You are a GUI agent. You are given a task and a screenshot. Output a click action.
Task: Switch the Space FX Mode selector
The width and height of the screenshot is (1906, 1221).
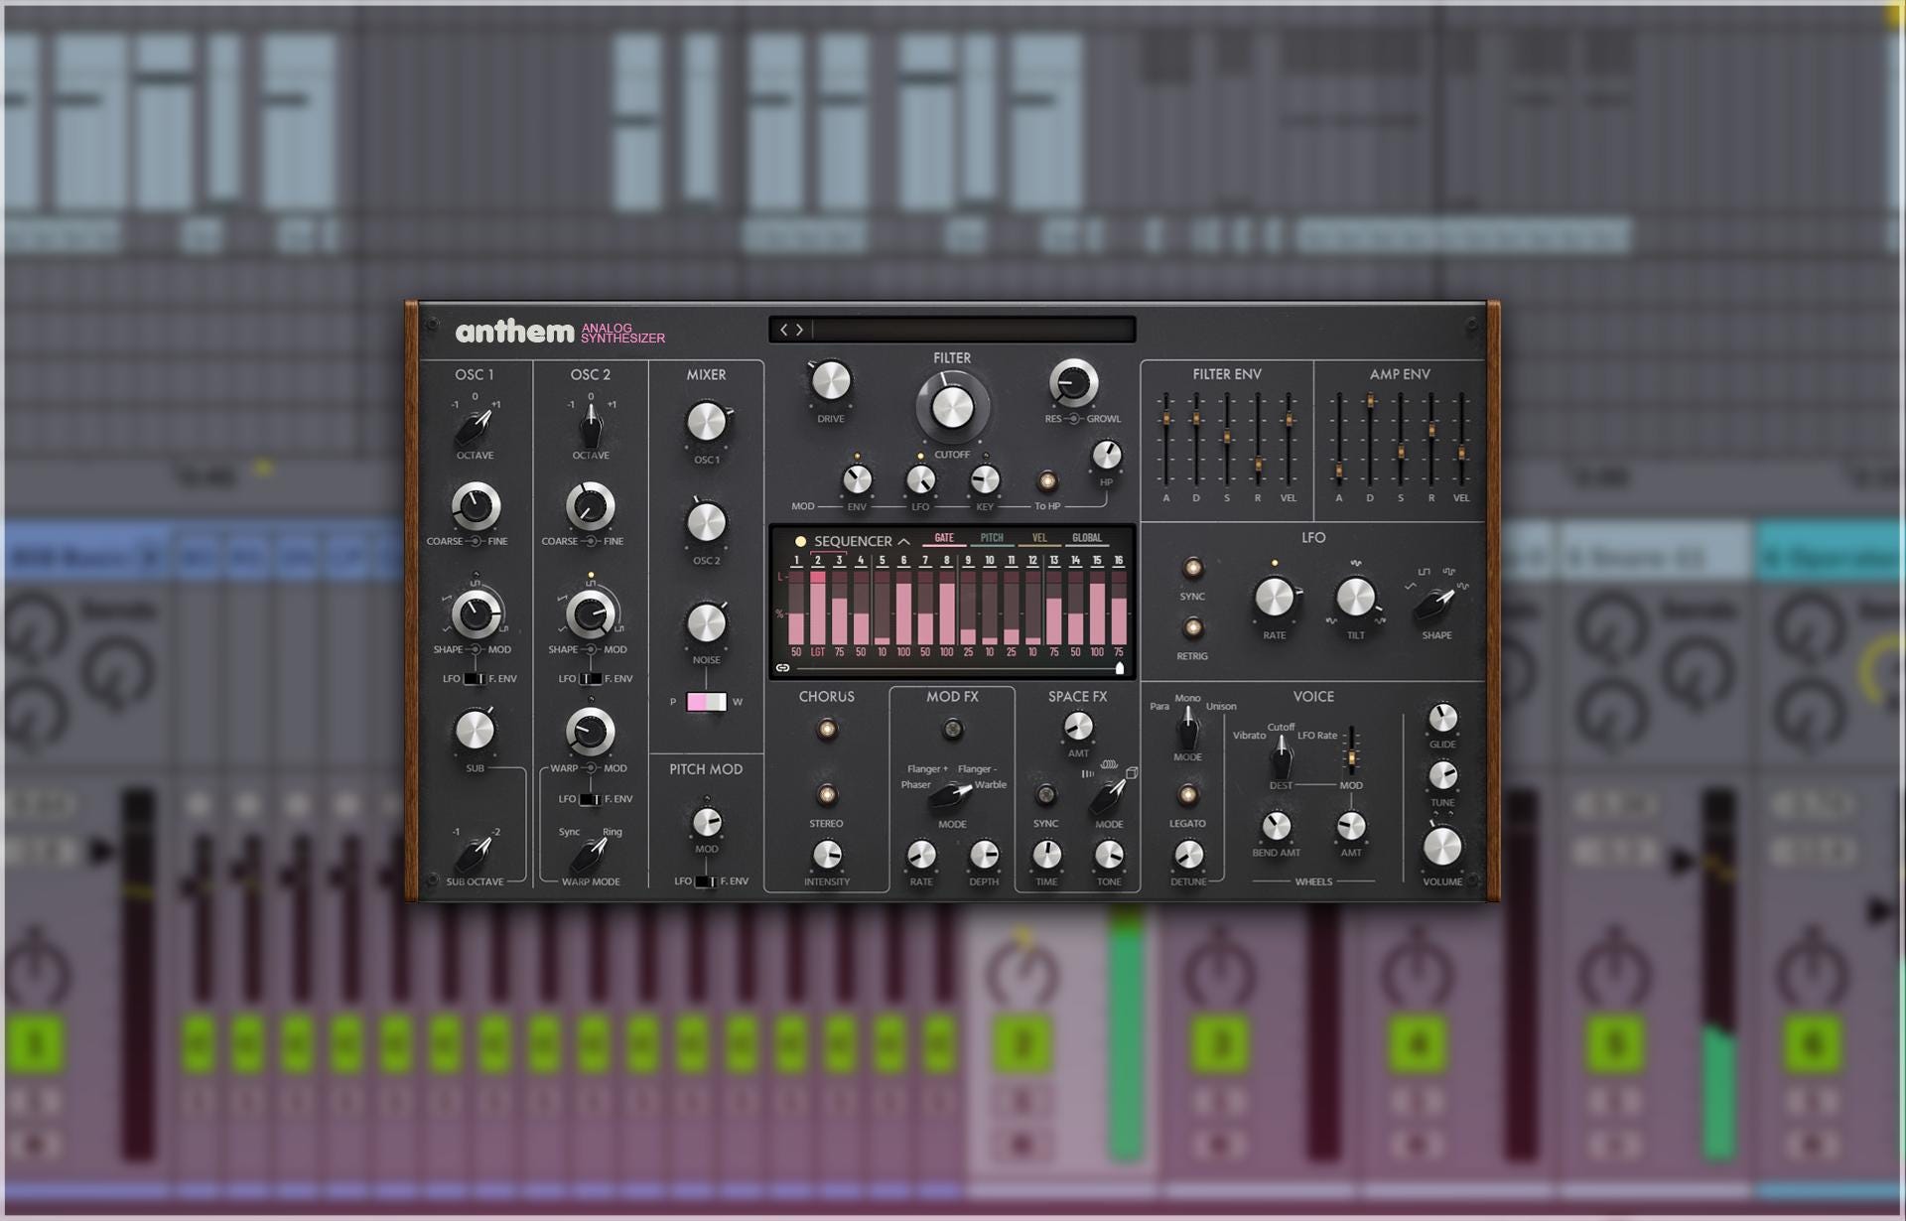tap(1109, 795)
